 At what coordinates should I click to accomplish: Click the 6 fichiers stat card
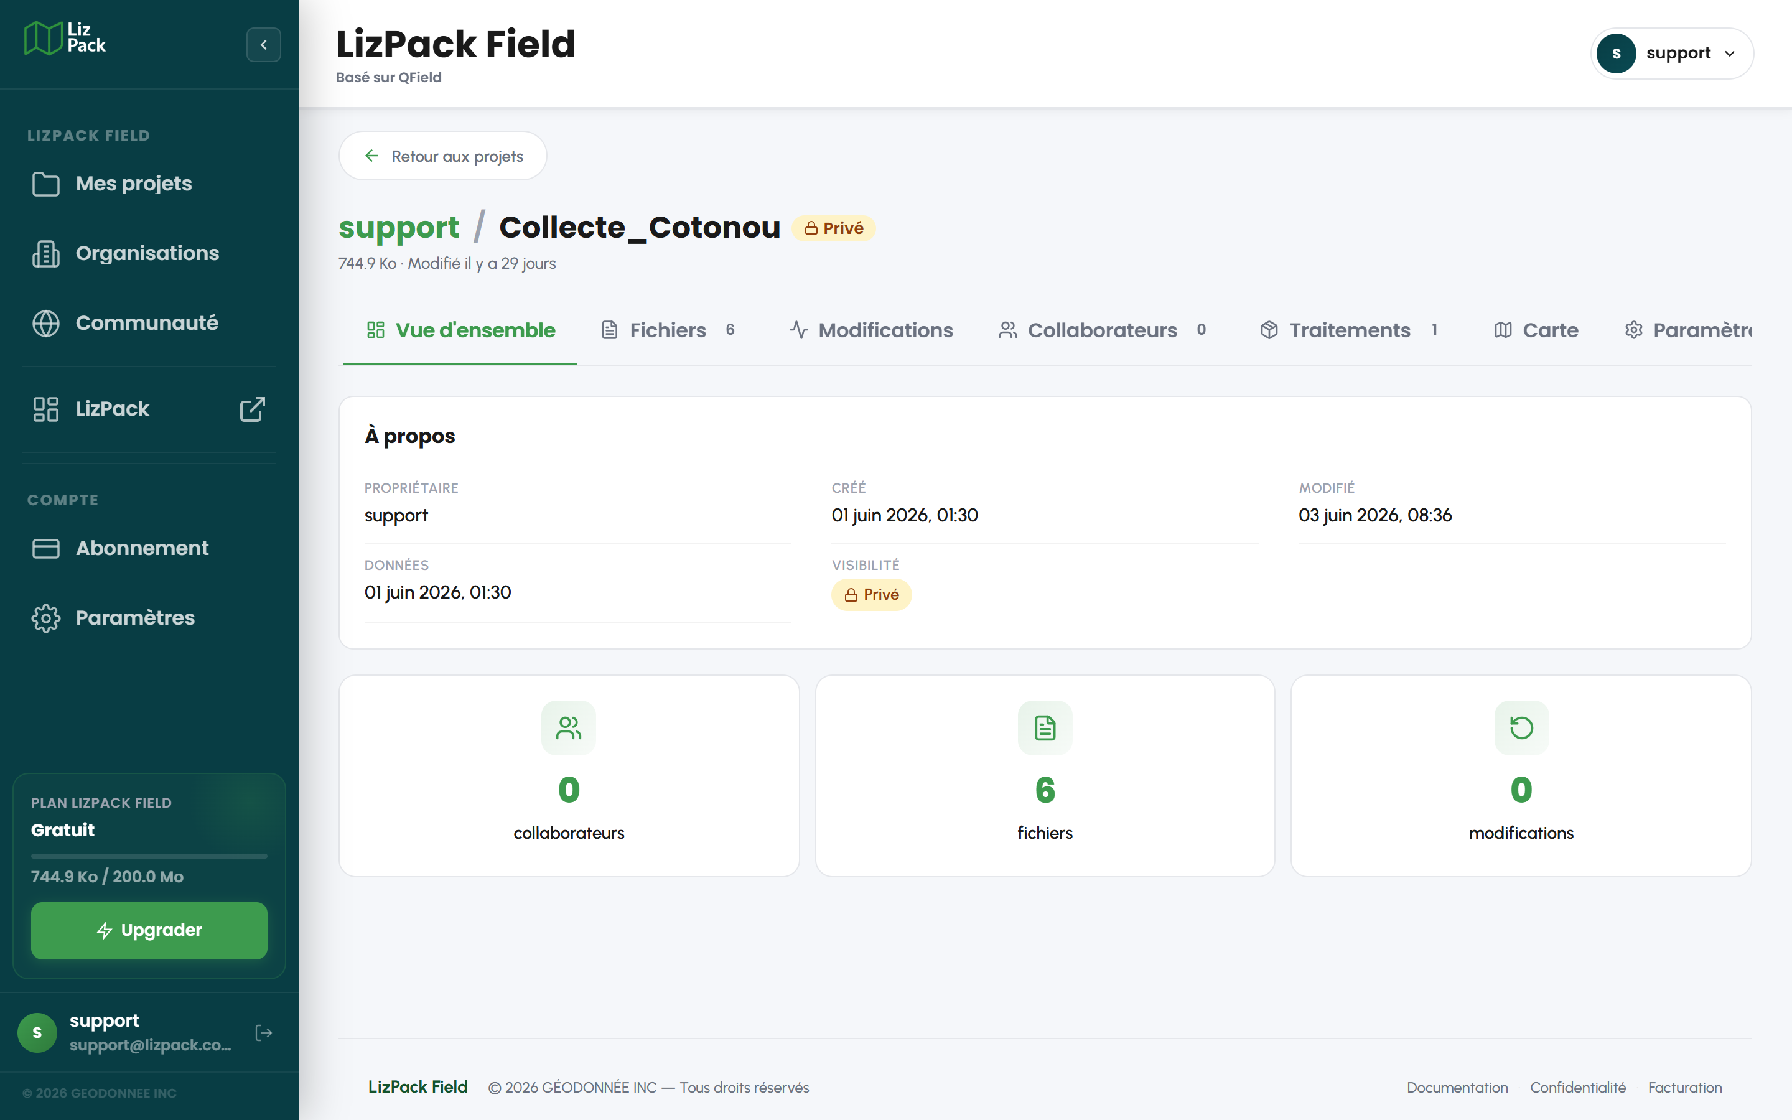(x=1045, y=775)
